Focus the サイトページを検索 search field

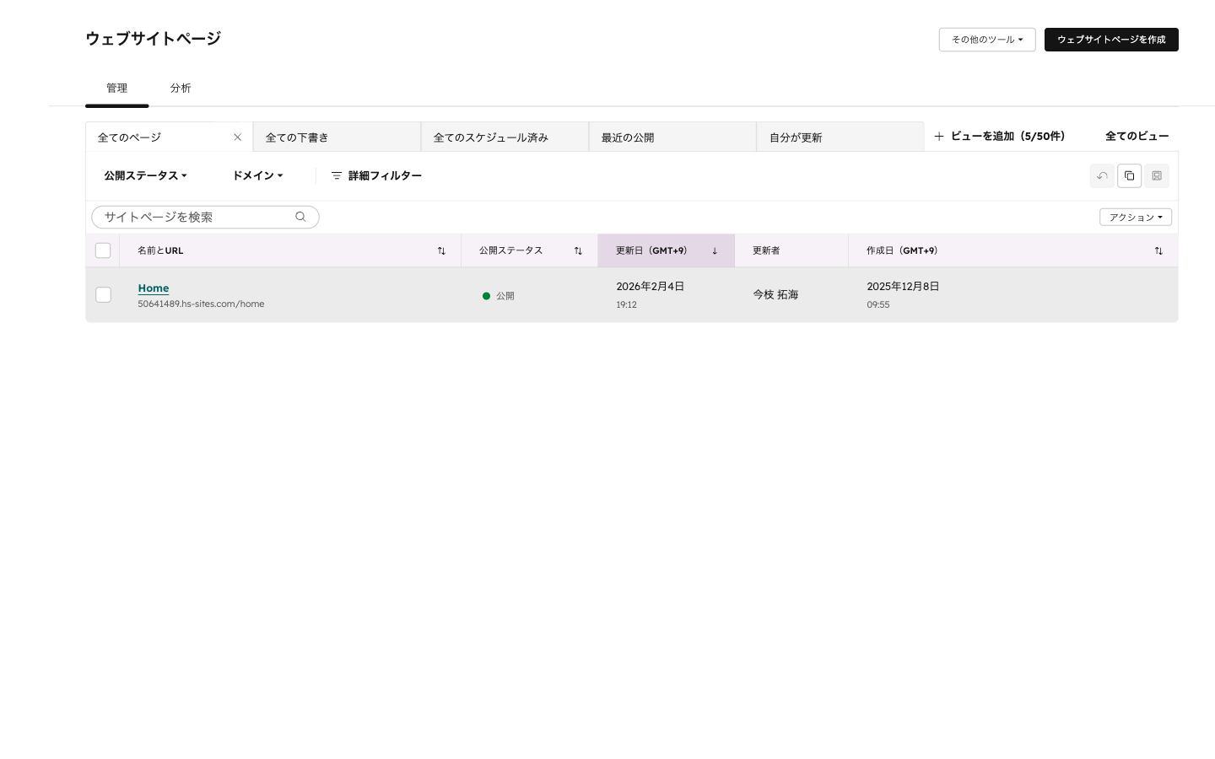click(196, 217)
